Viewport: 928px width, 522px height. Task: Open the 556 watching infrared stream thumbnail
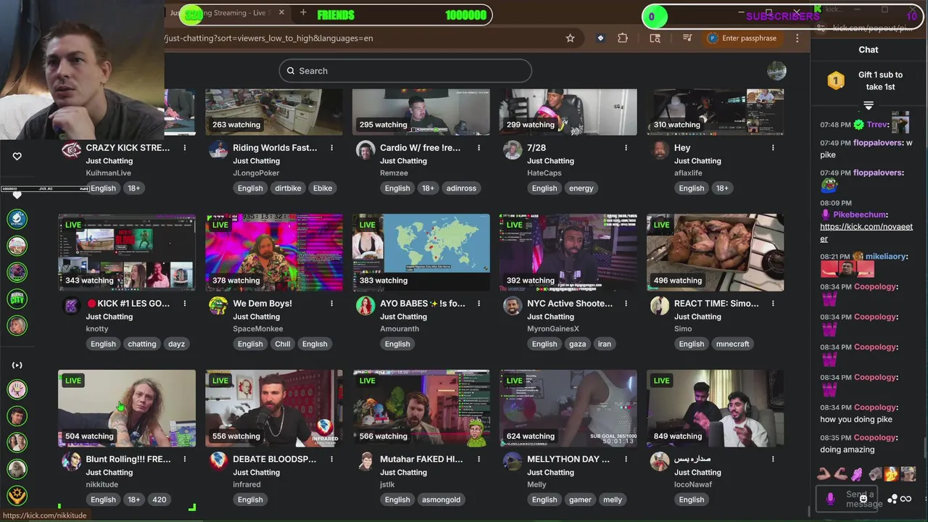pos(274,408)
